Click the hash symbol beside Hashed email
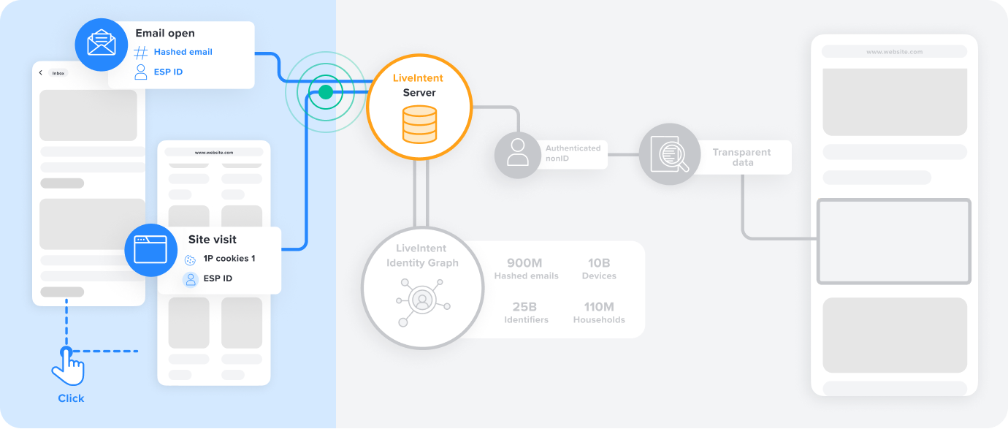This screenshot has height=429, width=1008. [141, 53]
